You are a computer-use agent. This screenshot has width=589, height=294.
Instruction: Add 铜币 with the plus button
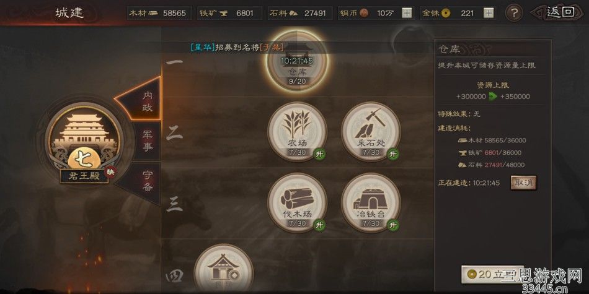click(407, 13)
